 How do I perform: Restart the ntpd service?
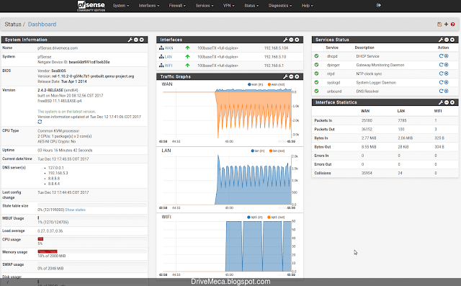pyautogui.click(x=441, y=73)
